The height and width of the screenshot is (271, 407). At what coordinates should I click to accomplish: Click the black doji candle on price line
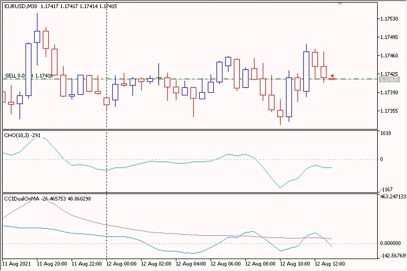click(159, 78)
